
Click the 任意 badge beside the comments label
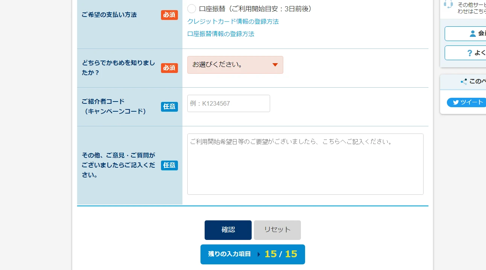[169, 165]
